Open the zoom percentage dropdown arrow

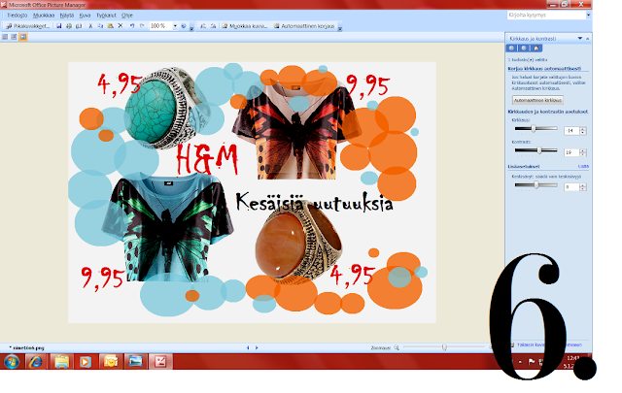point(175,26)
